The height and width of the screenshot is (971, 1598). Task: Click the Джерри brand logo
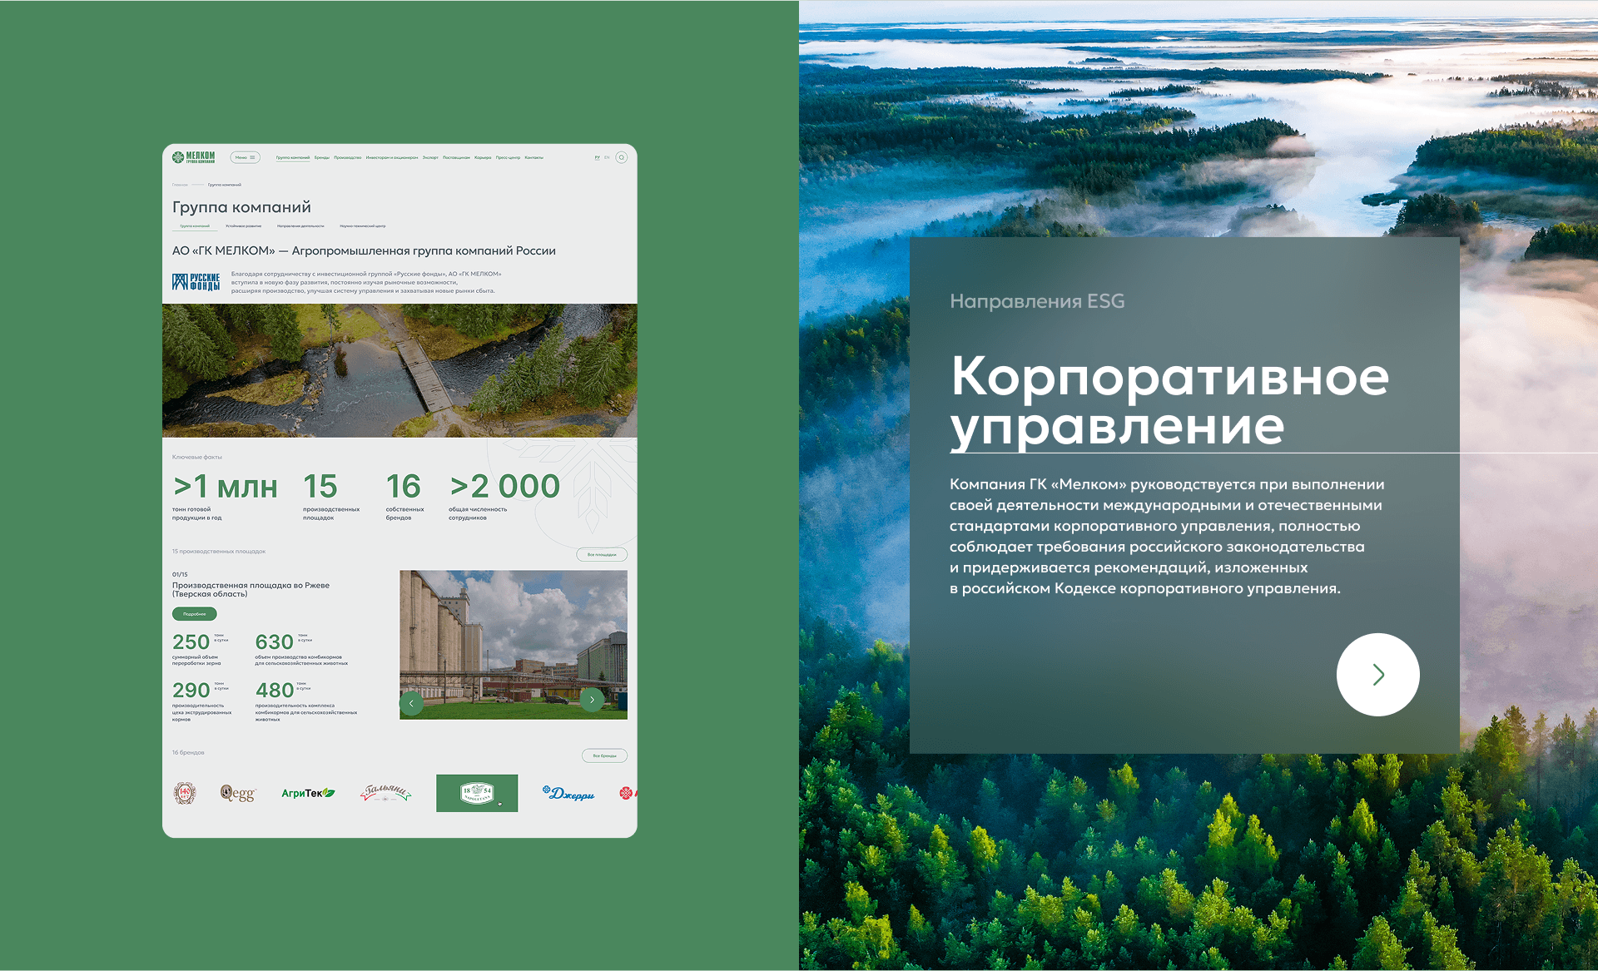(x=568, y=793)
